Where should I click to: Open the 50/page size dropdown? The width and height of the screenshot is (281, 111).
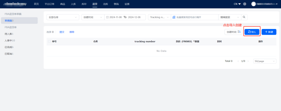(265, 61)
